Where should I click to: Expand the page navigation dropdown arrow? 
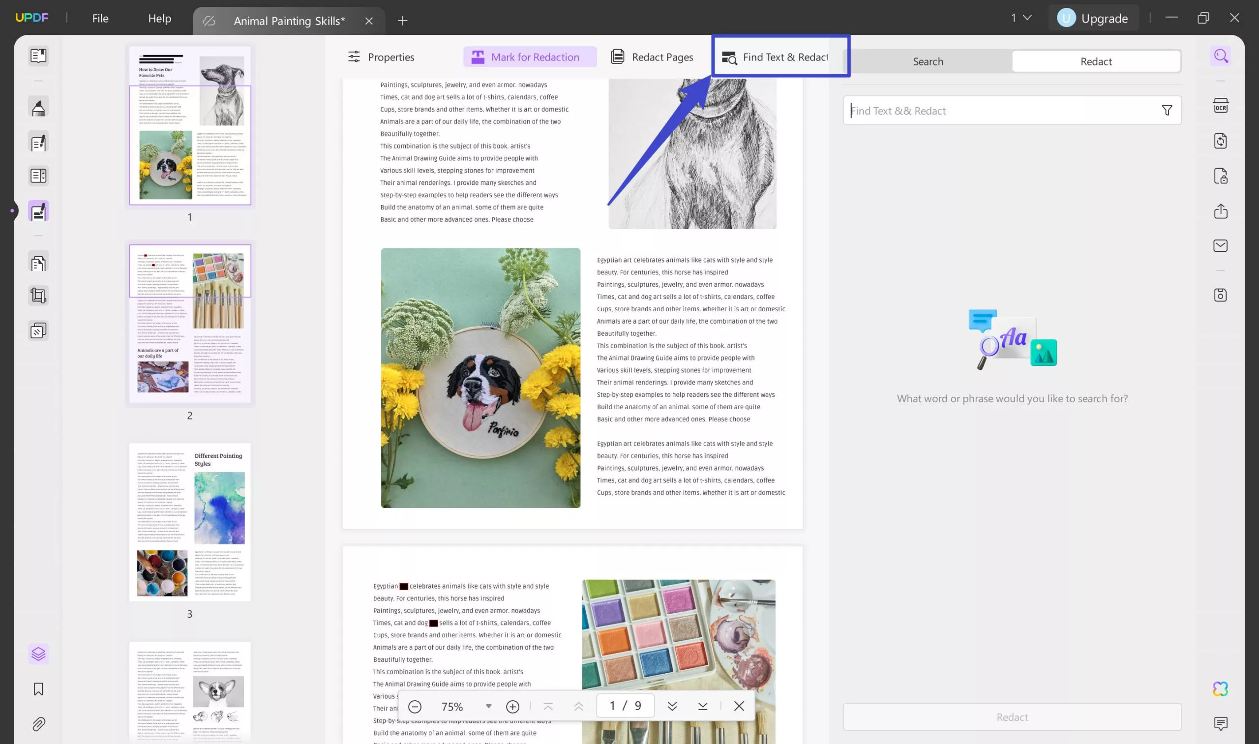pyautogui.click(x=1026, y=18)
